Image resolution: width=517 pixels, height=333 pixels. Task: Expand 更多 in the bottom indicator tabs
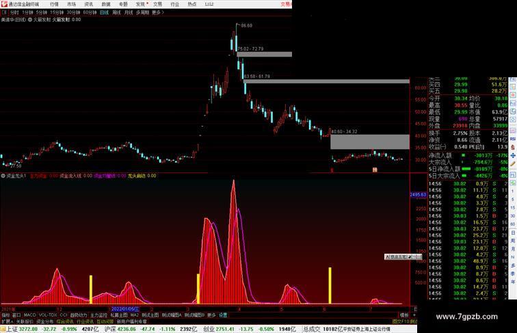coord(211,315)
